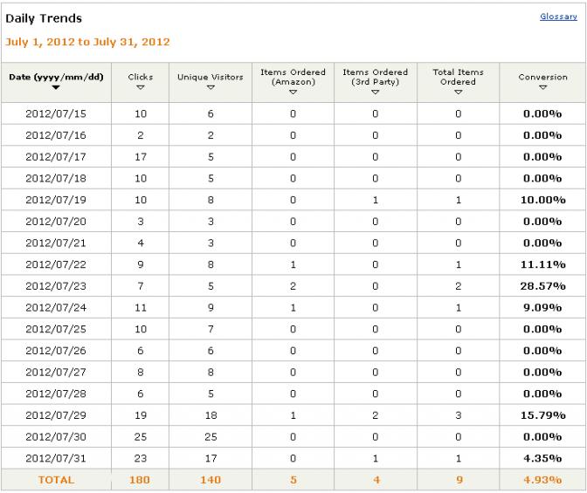Click the Conversion header label
Screen dimensions: 587x493
point(542,77)
